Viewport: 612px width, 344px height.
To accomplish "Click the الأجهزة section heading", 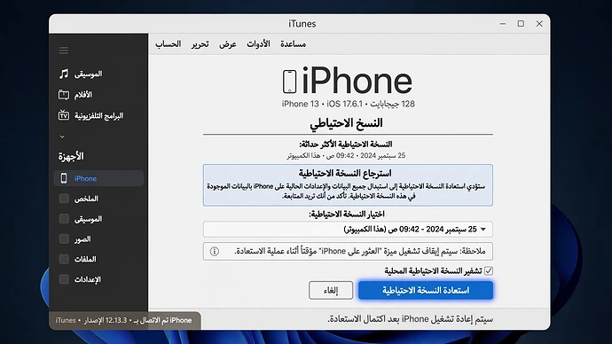I will [71, 156].
